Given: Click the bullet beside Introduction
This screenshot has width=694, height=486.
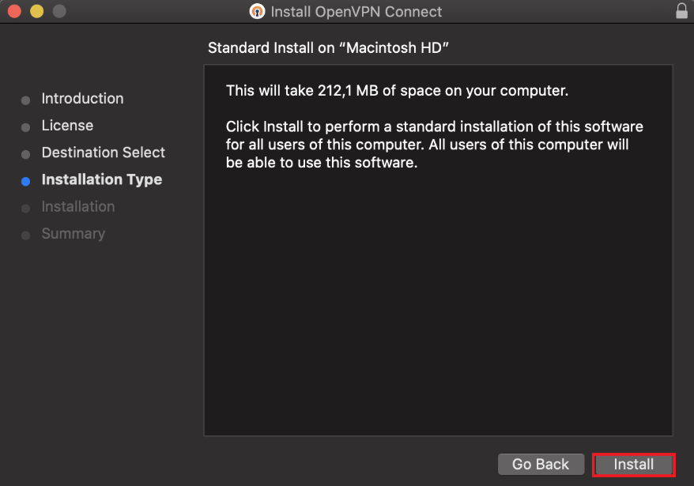Looking at the screenshot, I should pyautogui.click(x=25, y=100).
